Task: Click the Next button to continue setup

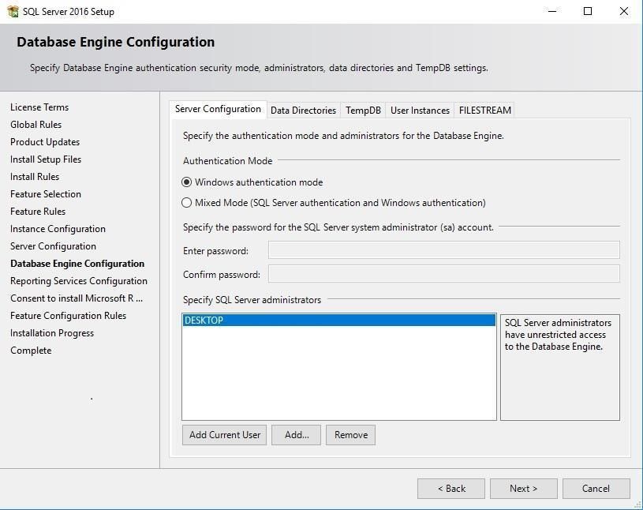Action: pyautogui.click(x=523, y=488)
